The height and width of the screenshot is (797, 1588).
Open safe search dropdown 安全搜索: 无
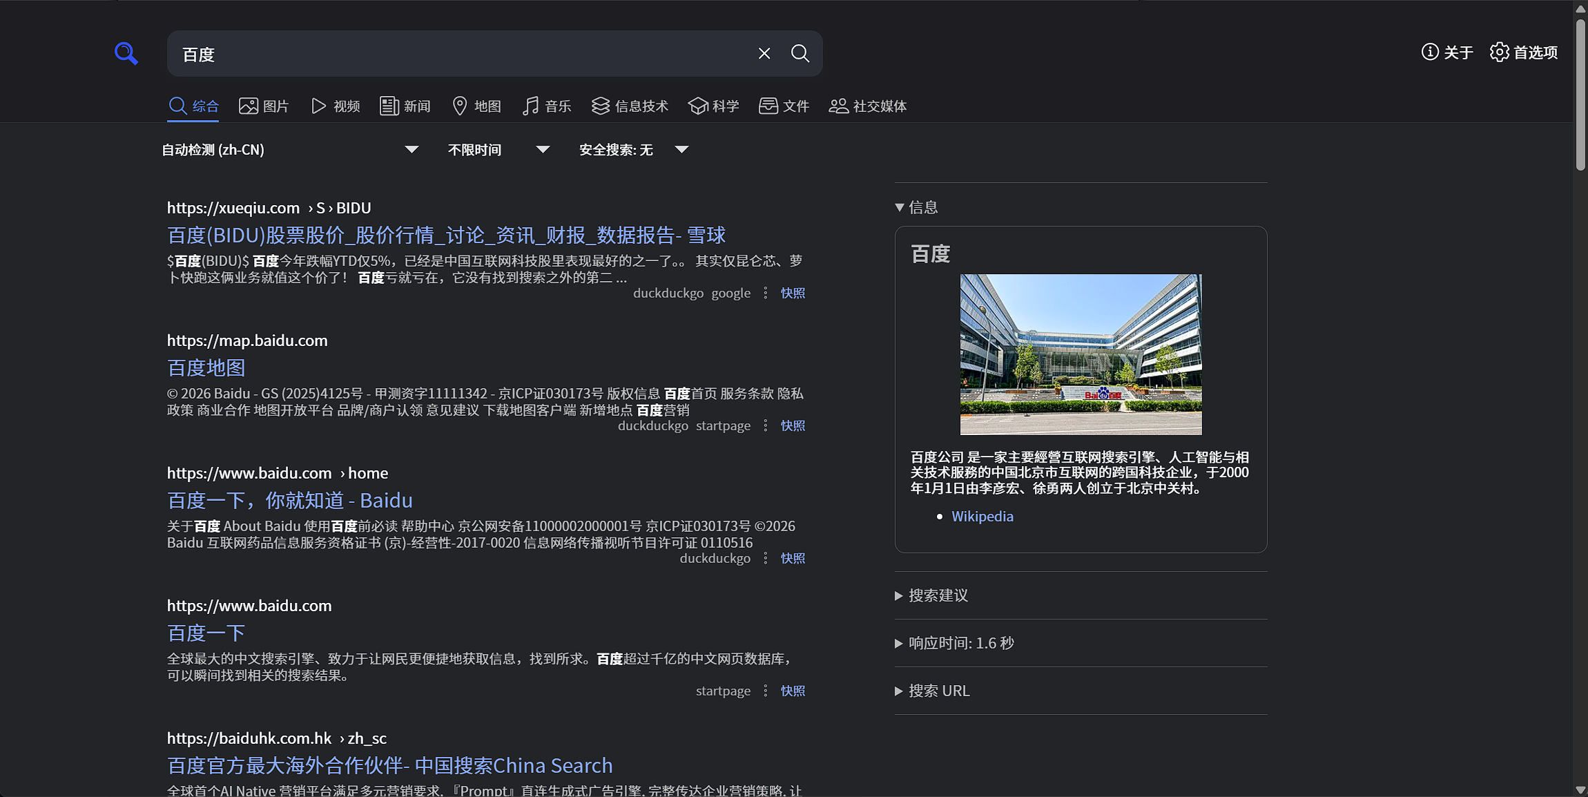(x=633, y=150)
